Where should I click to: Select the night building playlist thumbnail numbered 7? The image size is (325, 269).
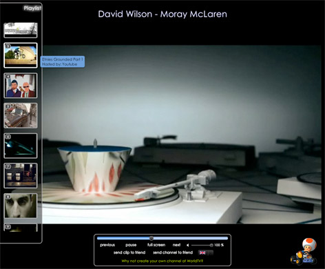point(21,176)
